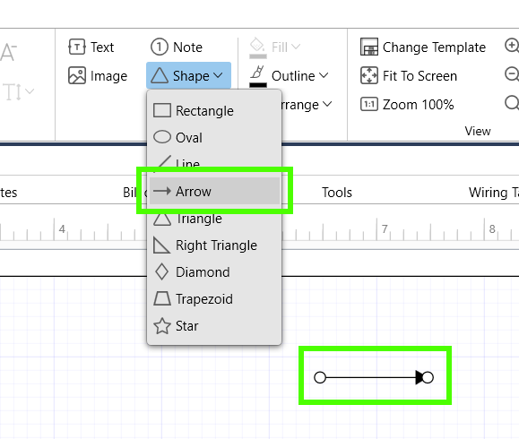
Task: Select the Line shape option
Action: tap(214, 163)
